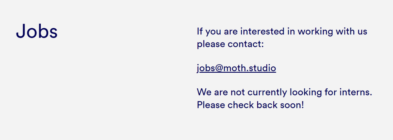Click the word "not" in the interns sentence
Image resolution: width=393 pixels, height=140 pixels.
click(238, 92)
